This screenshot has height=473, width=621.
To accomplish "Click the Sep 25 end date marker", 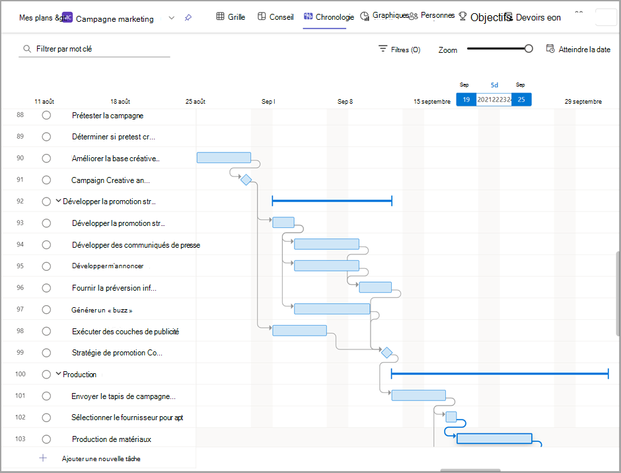I will 521,100.
